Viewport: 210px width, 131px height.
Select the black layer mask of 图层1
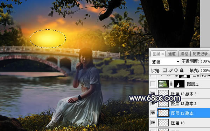(x=179, y=84)
